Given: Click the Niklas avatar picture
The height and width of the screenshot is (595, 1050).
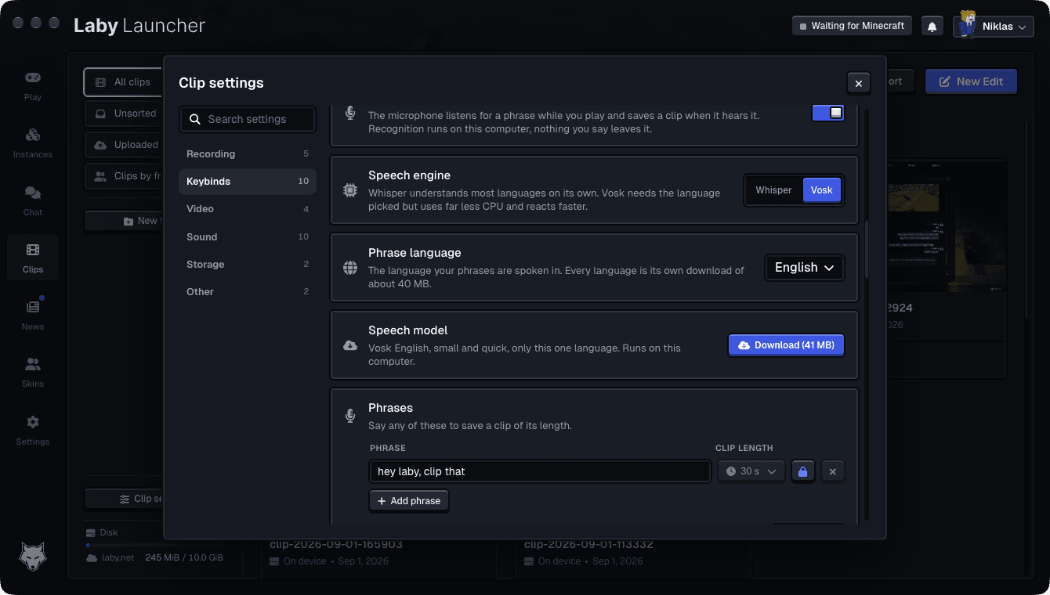Looking at the screenshot, I should tap(968, 23).
